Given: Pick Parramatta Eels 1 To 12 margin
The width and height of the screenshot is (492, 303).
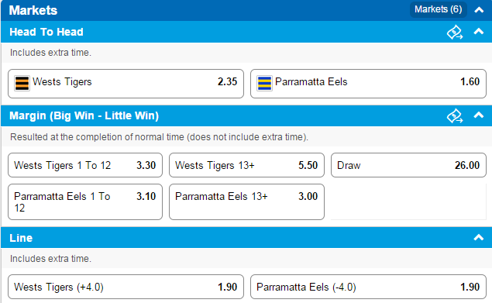Looking at the screenshot, I should (x=85, y=202).
